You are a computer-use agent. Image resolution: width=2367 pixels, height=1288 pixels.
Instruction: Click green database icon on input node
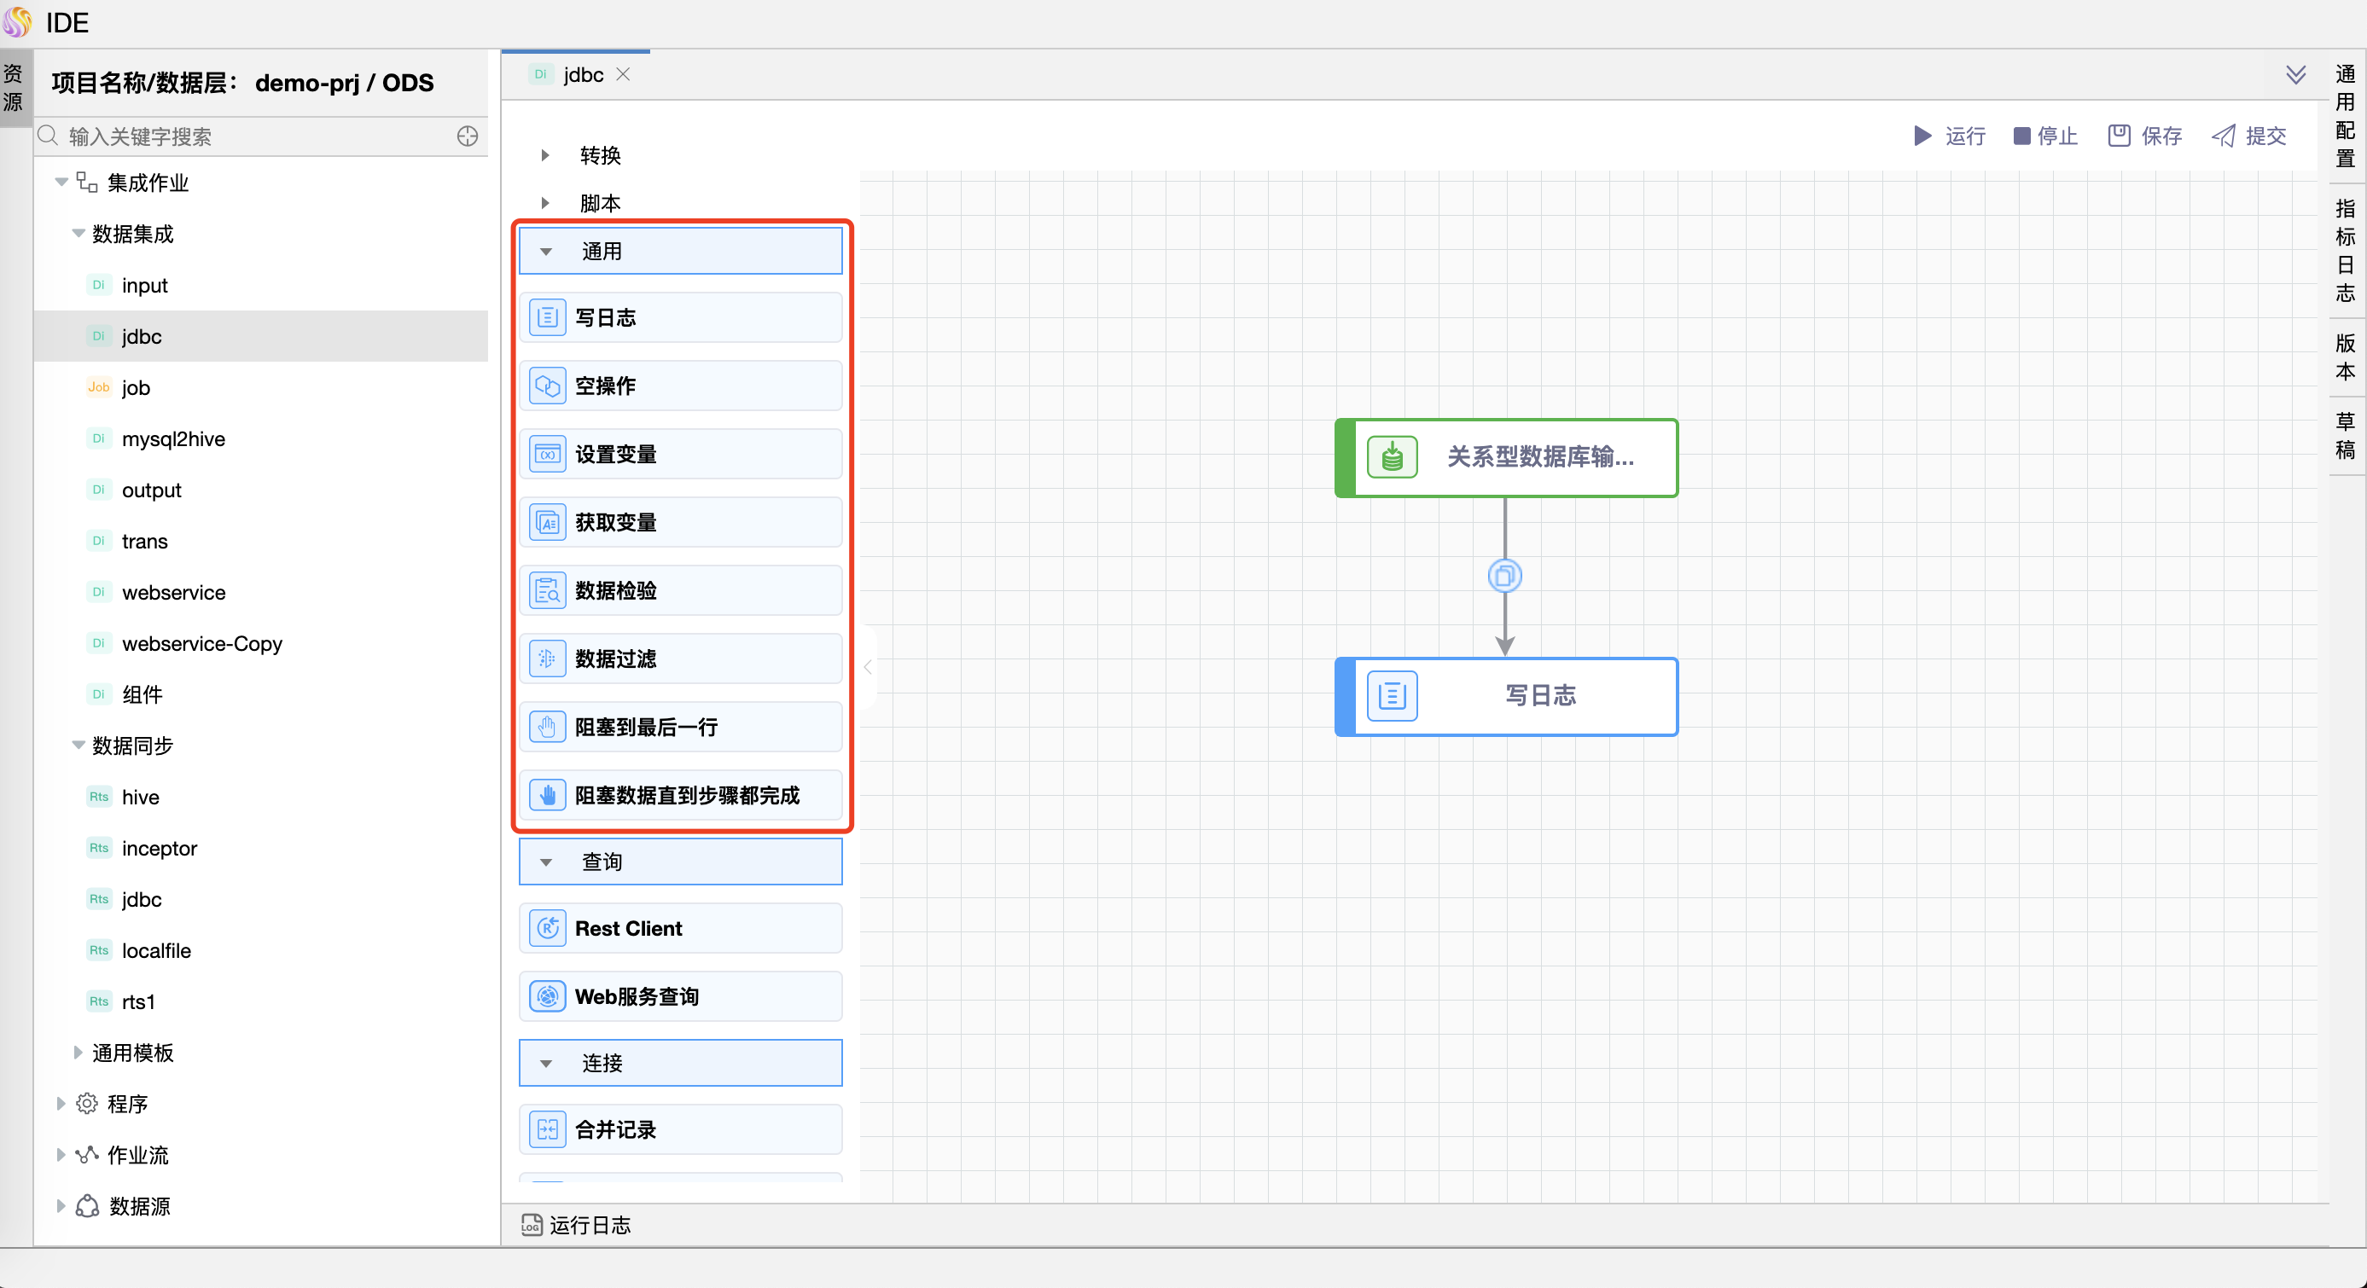coord(1392,457)
